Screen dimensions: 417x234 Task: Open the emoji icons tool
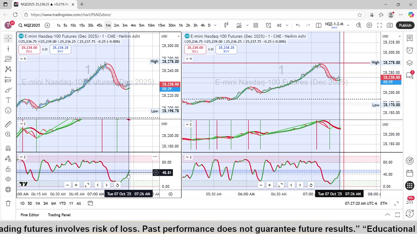[8, 110]
